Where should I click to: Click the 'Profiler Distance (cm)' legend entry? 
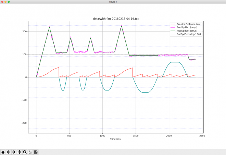point(188,24)
